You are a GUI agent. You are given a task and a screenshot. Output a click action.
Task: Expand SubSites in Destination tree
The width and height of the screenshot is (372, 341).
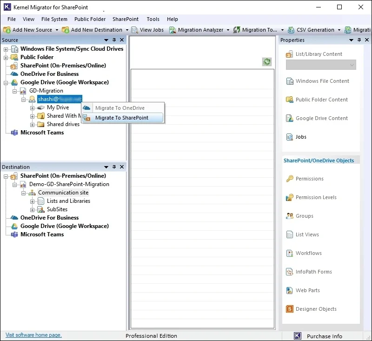32,210
